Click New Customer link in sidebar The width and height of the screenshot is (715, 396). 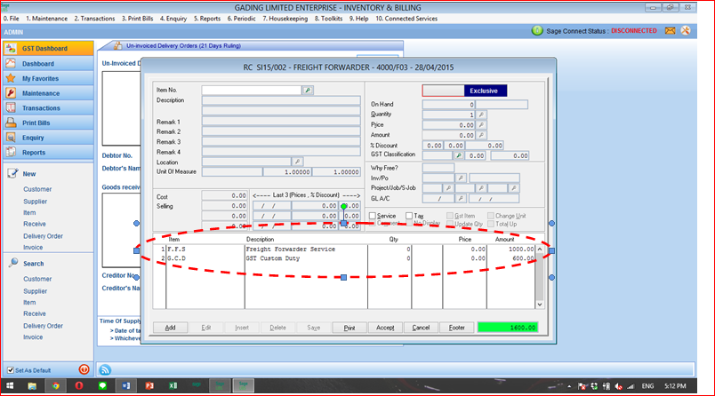(x=37, y=189)
